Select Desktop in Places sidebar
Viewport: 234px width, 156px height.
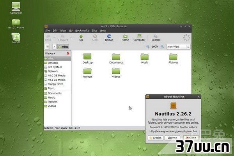point(57,63)
